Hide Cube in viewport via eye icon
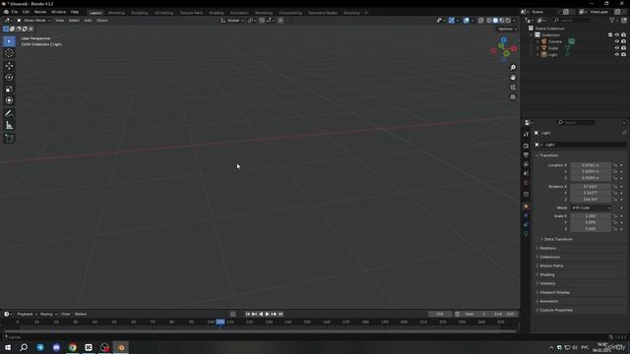 click(617, 48)
